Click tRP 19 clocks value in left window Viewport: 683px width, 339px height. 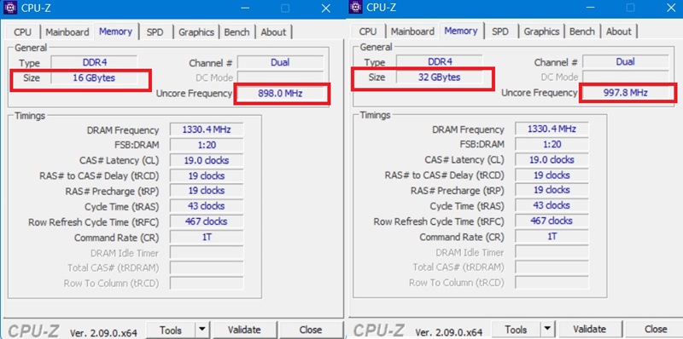pos(207,191)
